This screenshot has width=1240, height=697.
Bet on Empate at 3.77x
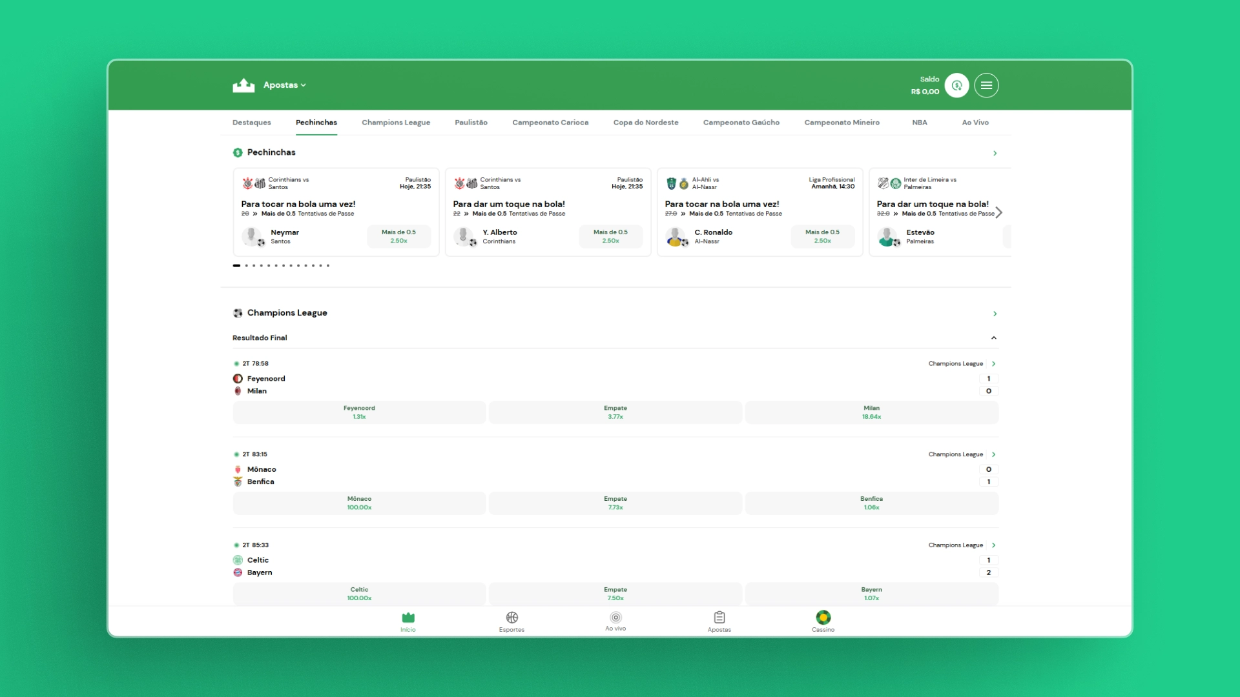click(615, 412)
